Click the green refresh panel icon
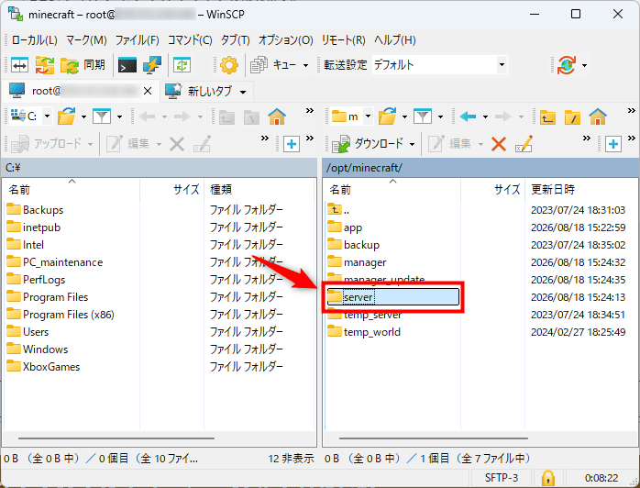The height and width of the screenshot is (488, 640). pyautogui.click(x=182, y=65)
